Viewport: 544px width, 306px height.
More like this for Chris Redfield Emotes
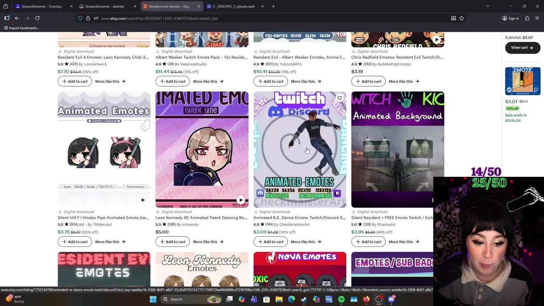(404, 81)
